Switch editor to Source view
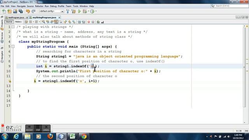 pos(9,22)
